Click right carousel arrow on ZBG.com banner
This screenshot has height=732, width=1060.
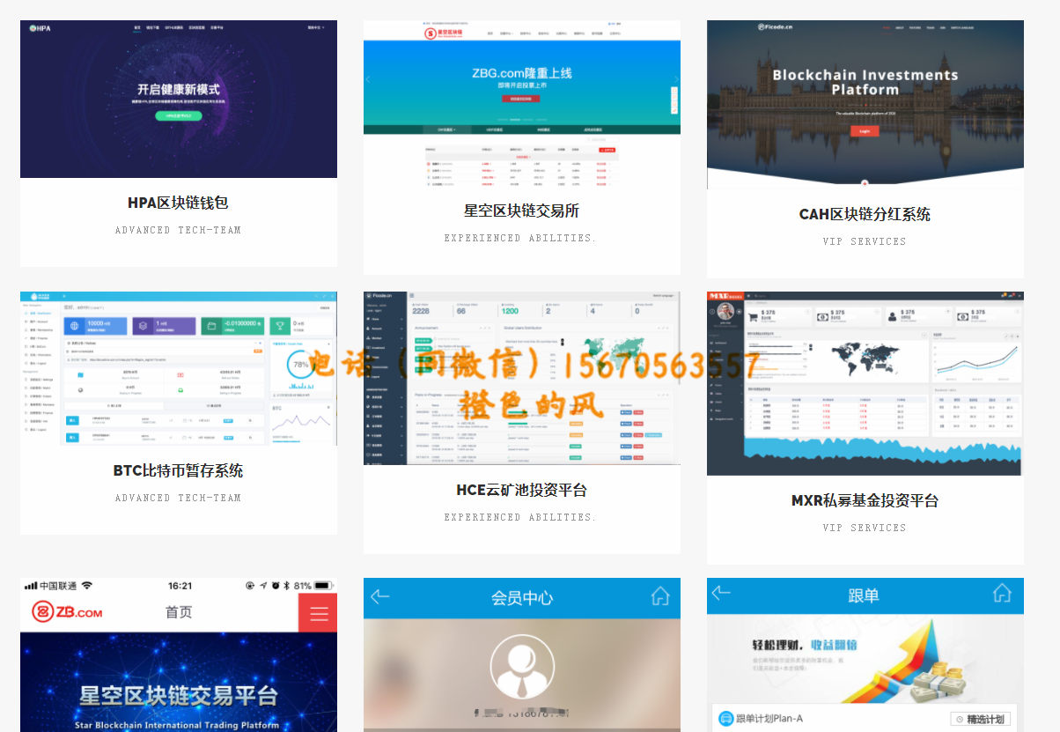click(x=675, y=79)
